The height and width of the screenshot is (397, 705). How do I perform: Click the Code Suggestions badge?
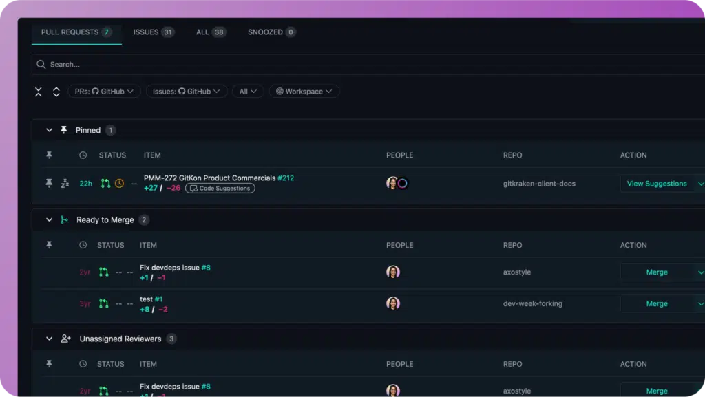(220, 188)
